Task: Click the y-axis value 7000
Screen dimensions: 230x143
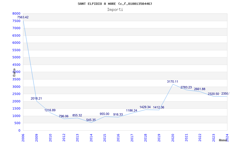Action: coord(16,28)
